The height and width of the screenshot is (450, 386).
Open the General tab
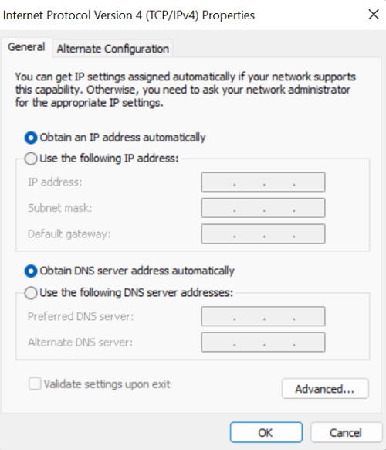click(x=26, y=47)
